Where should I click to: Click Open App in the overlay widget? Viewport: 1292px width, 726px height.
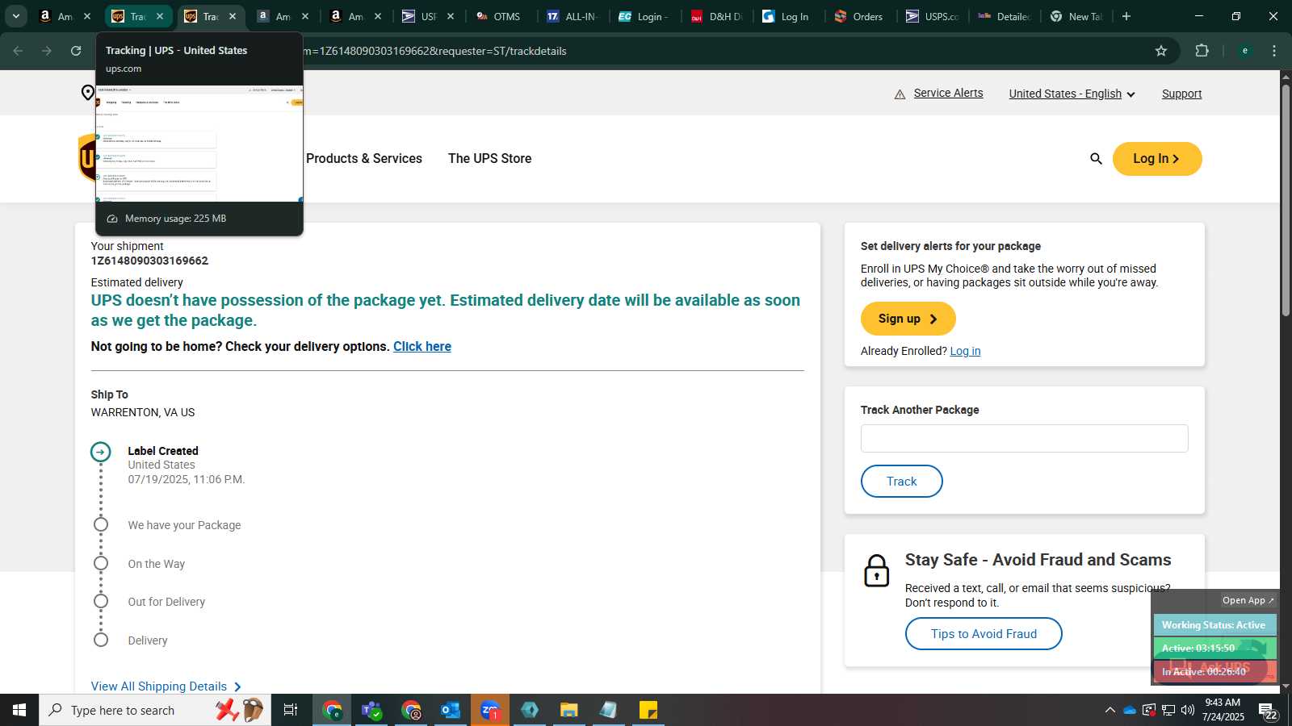1248,600
